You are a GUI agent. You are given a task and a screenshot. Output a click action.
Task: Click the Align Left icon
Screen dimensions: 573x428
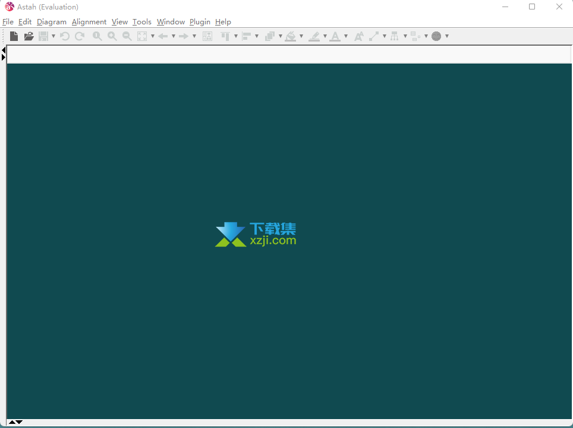pyautogui.click(x=247, y=36)
